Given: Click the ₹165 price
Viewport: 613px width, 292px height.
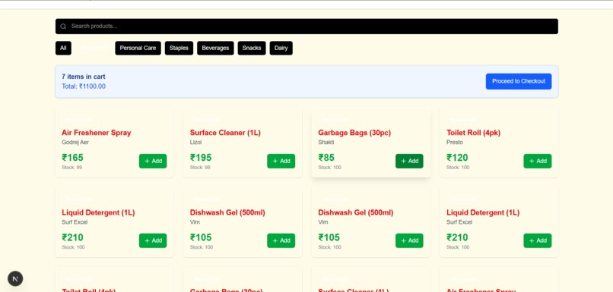Looking at the screenshot, I should coord(73,158).
